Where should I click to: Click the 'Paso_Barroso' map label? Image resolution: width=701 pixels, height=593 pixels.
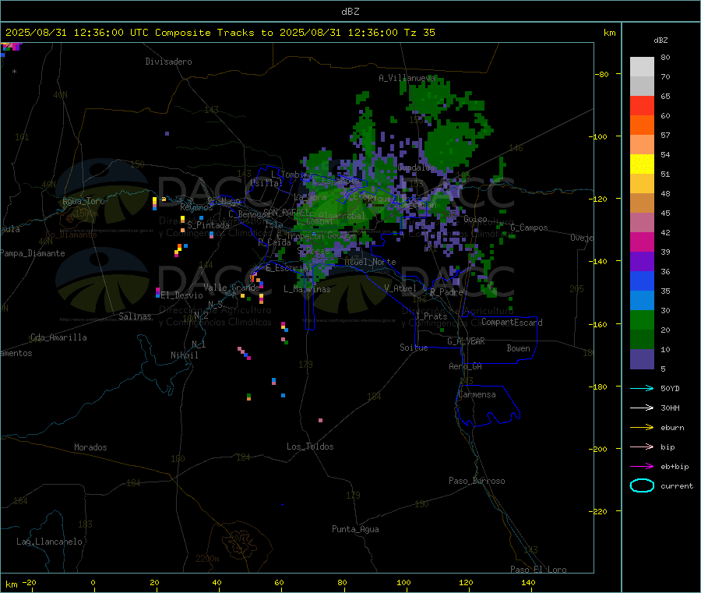pyautogui.click(x=477, y=481)
